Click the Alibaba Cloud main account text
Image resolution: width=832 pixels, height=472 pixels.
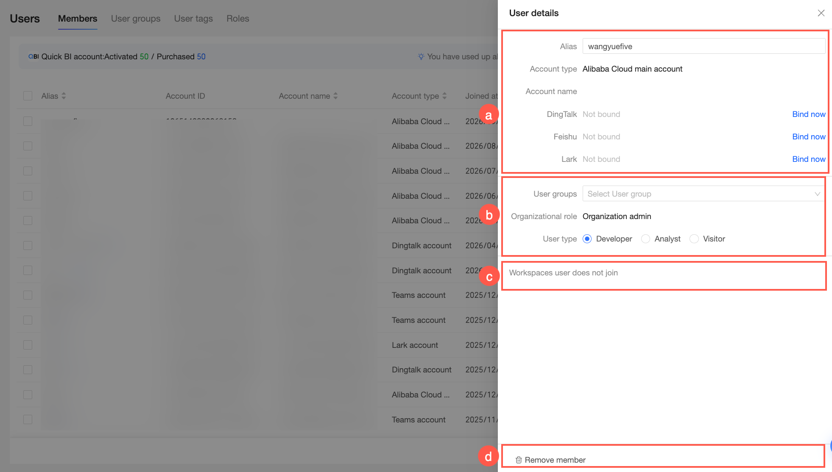pos(632,69)
